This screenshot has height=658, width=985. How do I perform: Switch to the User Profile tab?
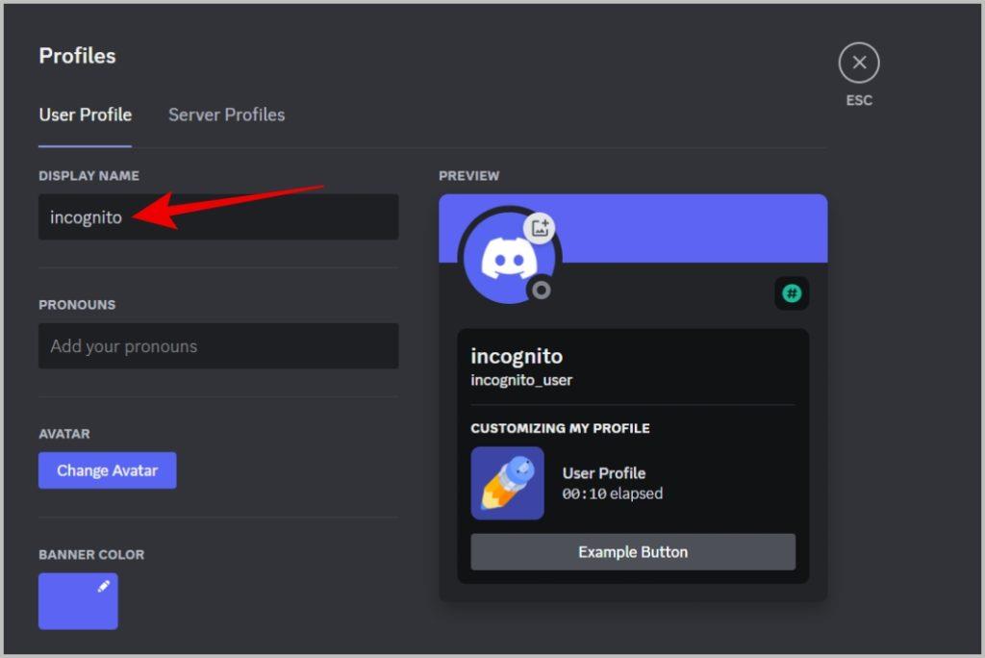(86, 115)
